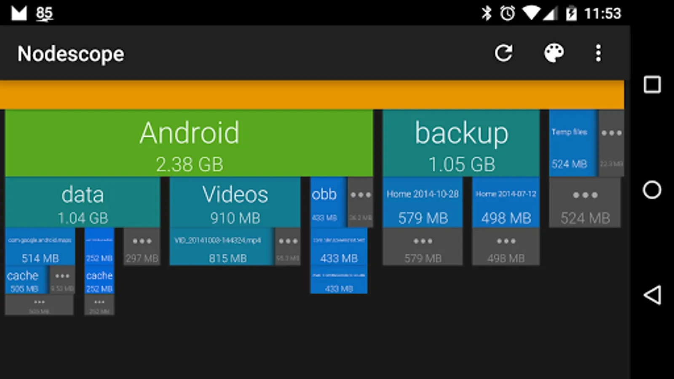
Task: Open the cache 252 MB tile
Action: (99, 280)
